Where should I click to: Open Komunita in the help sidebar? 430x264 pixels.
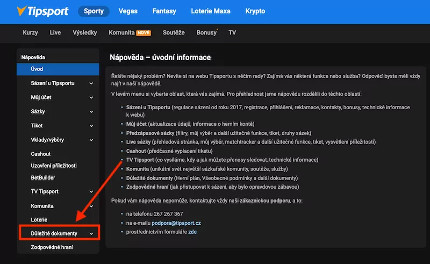[42, 206]
